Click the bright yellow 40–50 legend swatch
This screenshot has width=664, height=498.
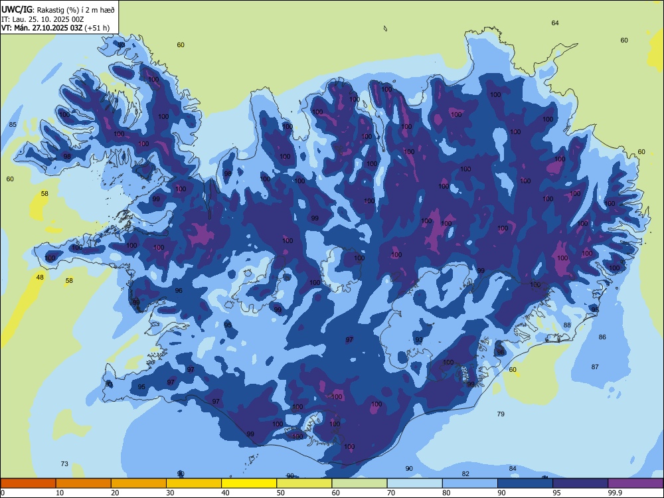[x=249, y=483]
